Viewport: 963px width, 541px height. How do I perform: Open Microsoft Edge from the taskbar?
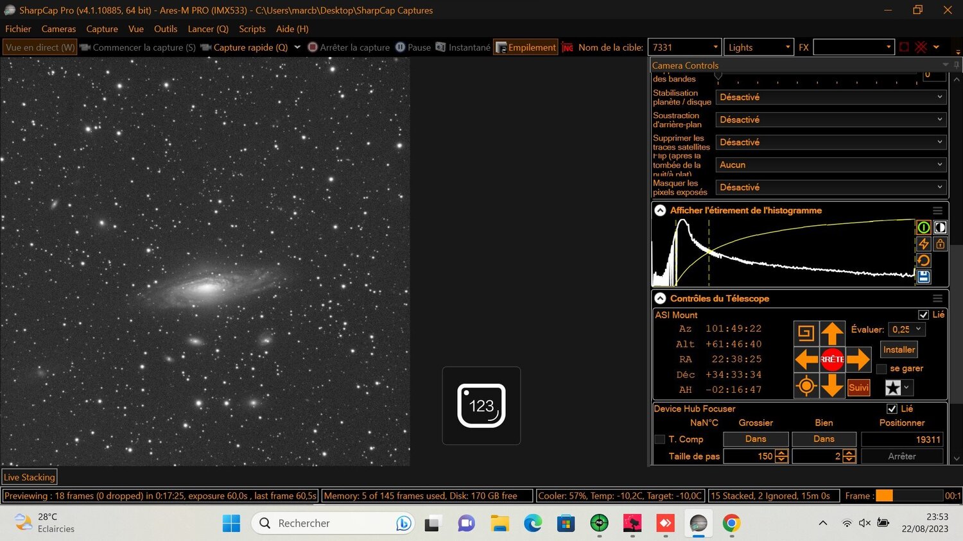pyautogui.click(x=533, y=523)
